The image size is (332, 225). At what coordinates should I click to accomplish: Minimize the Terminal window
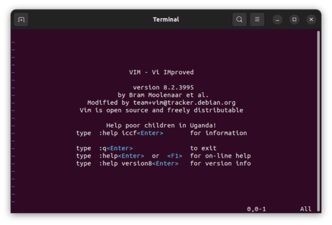(278, 20)
